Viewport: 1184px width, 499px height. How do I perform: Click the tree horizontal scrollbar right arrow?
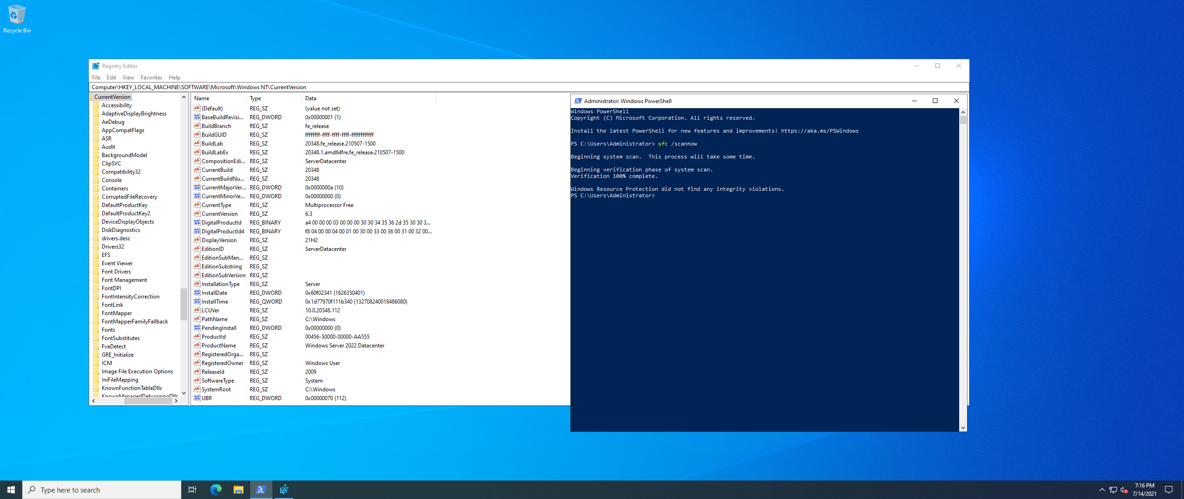point(176,401)
